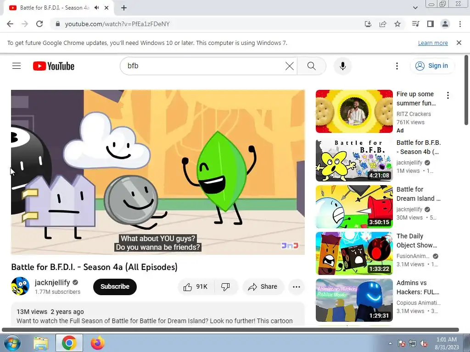Expand the video description box
The height and width of the screenshot is (352, 470).
(x=158, y=314)
